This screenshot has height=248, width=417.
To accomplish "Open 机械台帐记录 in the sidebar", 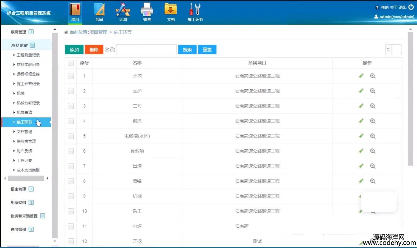I will (28, 103).
